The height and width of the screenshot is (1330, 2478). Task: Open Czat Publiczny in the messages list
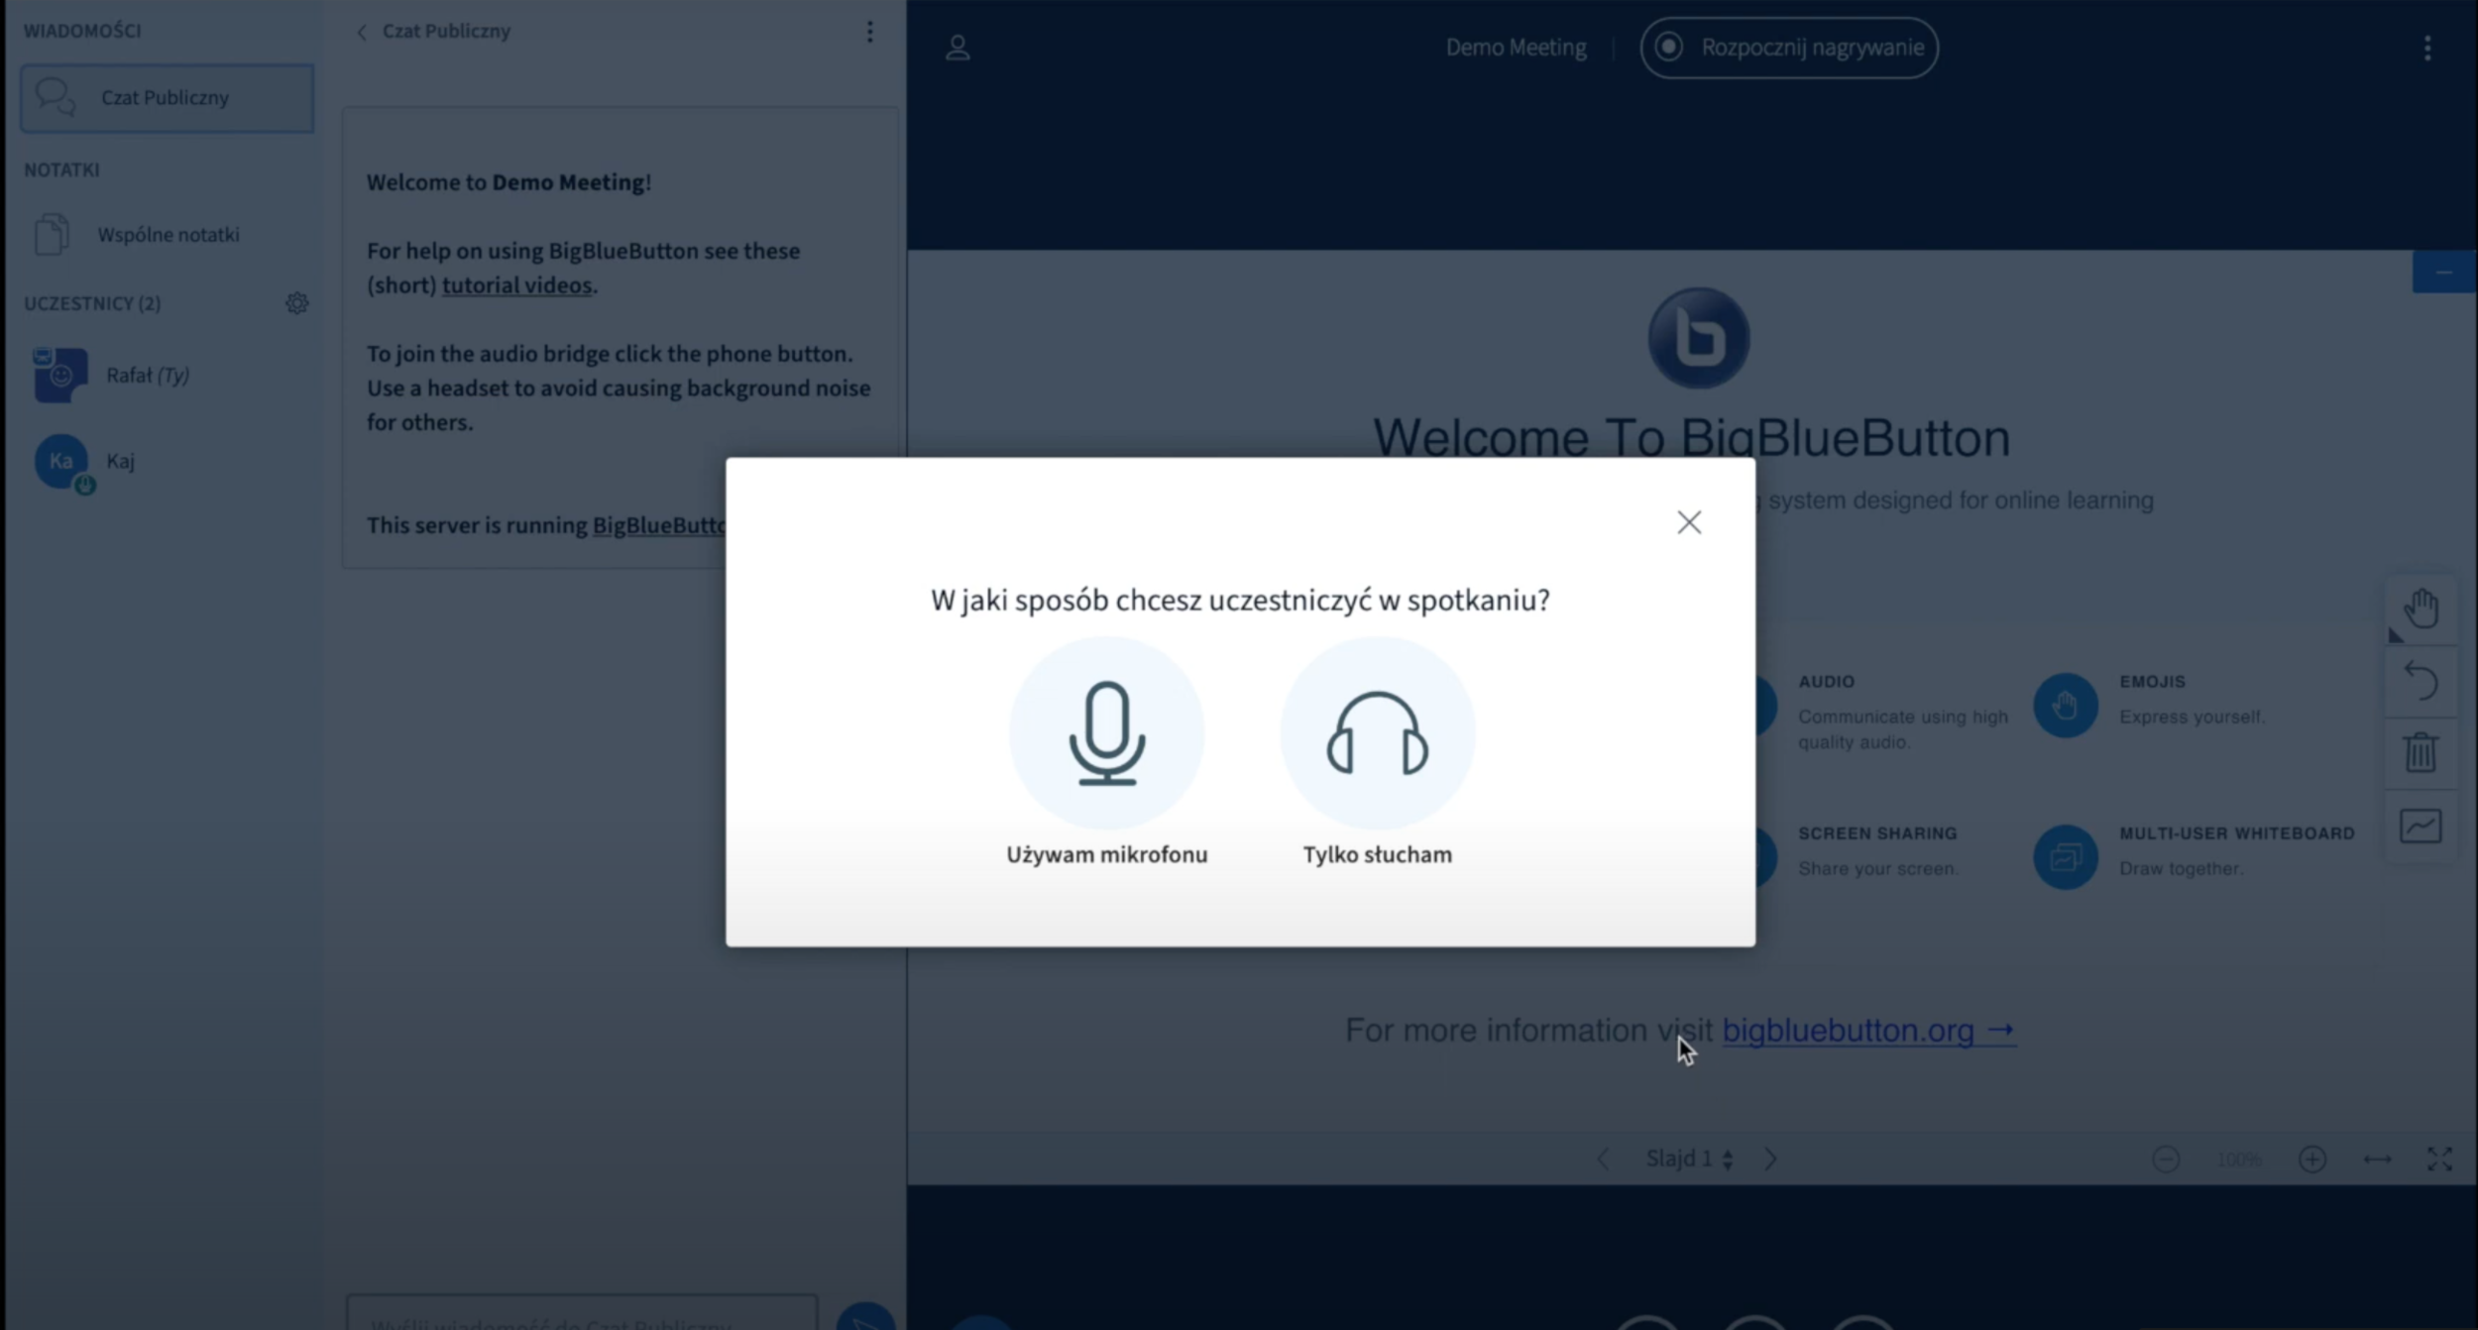(x=167, y=98)
